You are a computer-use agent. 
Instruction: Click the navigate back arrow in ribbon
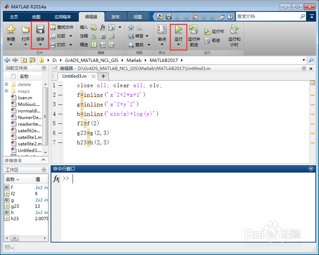[131, 27]
